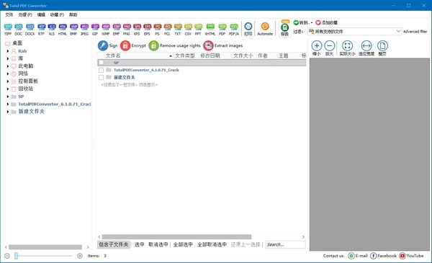The height and width of the screenshot is (263, 432).
Task: Expand the 网络 network node
Action: click(x=8, y=73)
